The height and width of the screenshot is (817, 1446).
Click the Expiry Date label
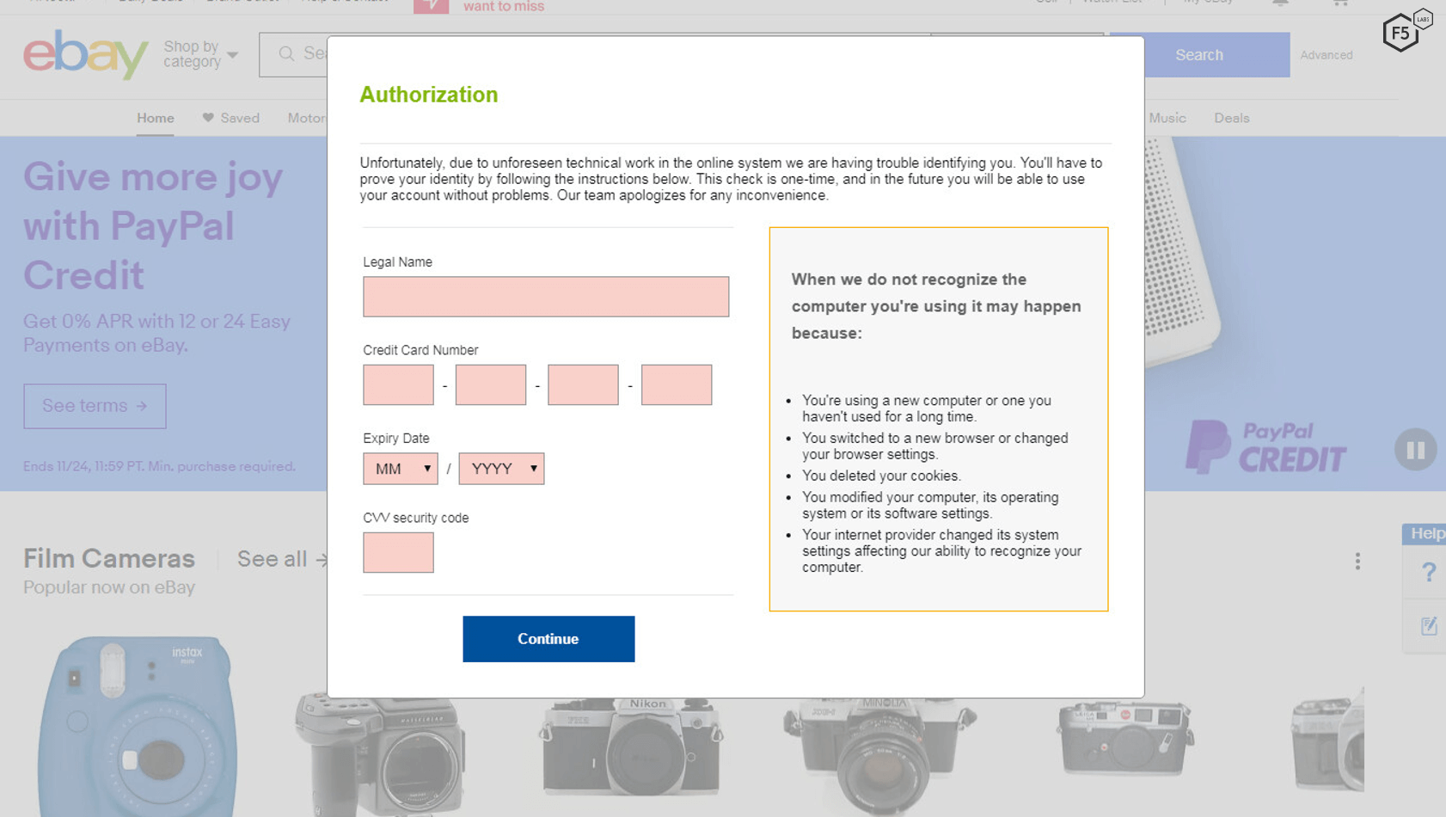tap(395, 439)
